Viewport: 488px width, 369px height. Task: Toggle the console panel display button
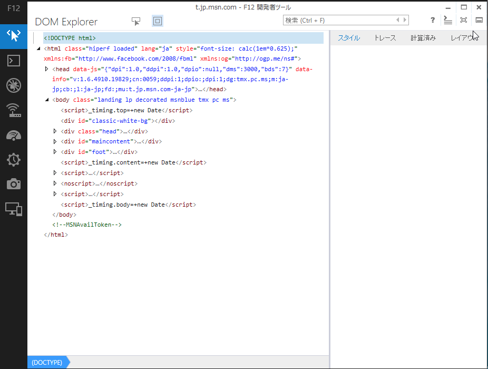click(x=448, y=21)
